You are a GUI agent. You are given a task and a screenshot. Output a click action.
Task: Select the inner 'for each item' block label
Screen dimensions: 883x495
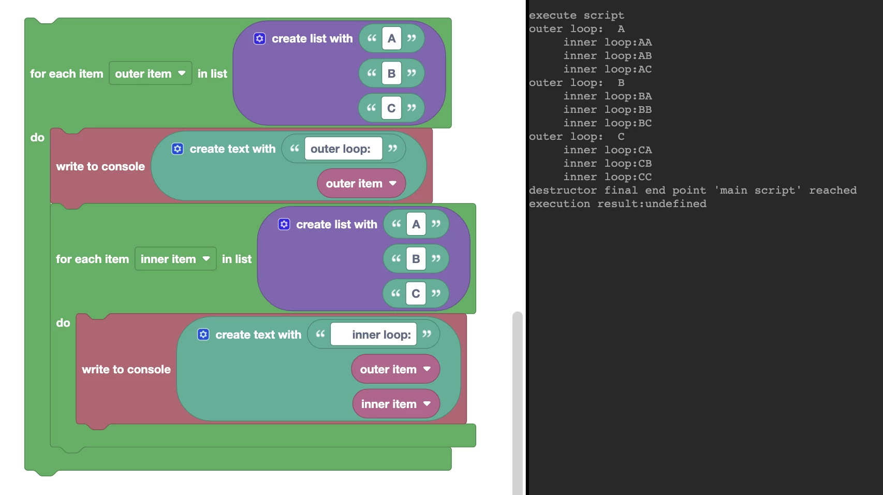tap(93, 259)
